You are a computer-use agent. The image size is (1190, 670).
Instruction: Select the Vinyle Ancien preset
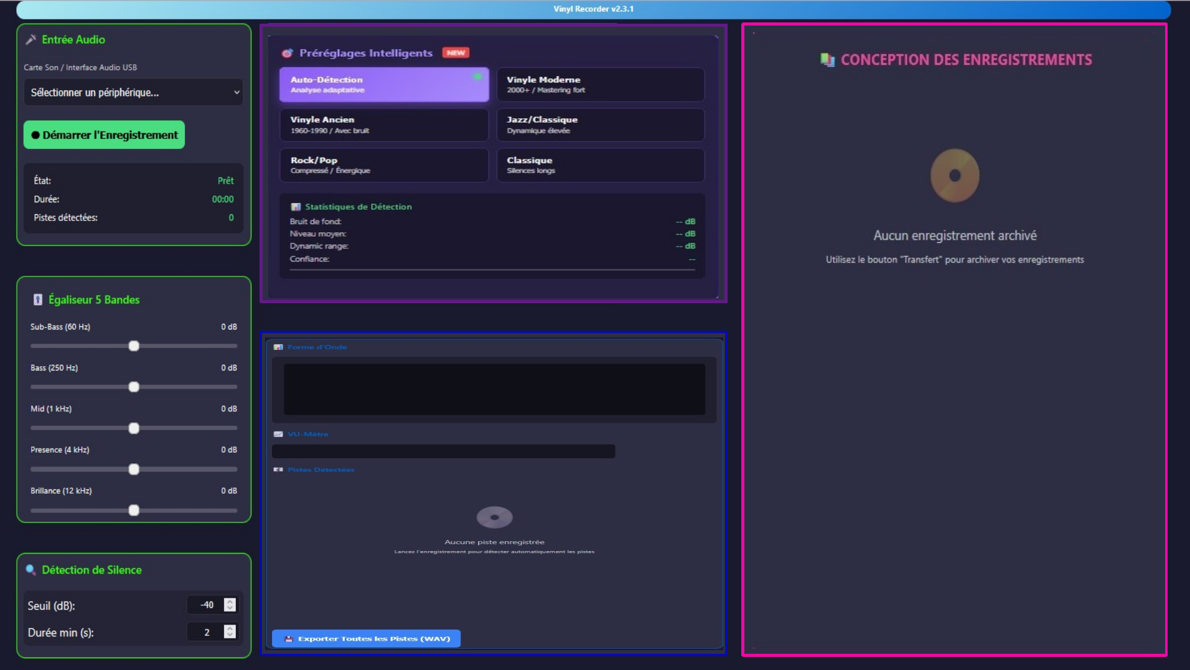tap(384, 125)
